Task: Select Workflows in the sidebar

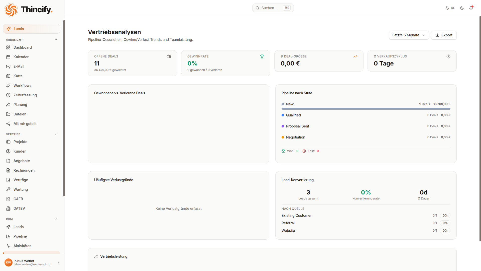Action: (x=32, y=86)
